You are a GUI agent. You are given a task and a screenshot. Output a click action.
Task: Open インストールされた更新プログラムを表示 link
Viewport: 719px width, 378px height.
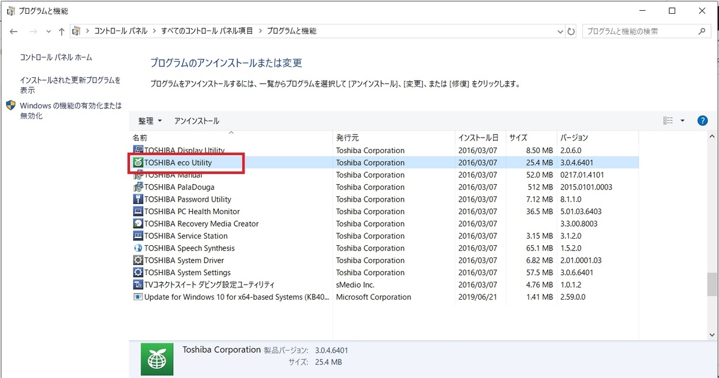coord(70,85)
